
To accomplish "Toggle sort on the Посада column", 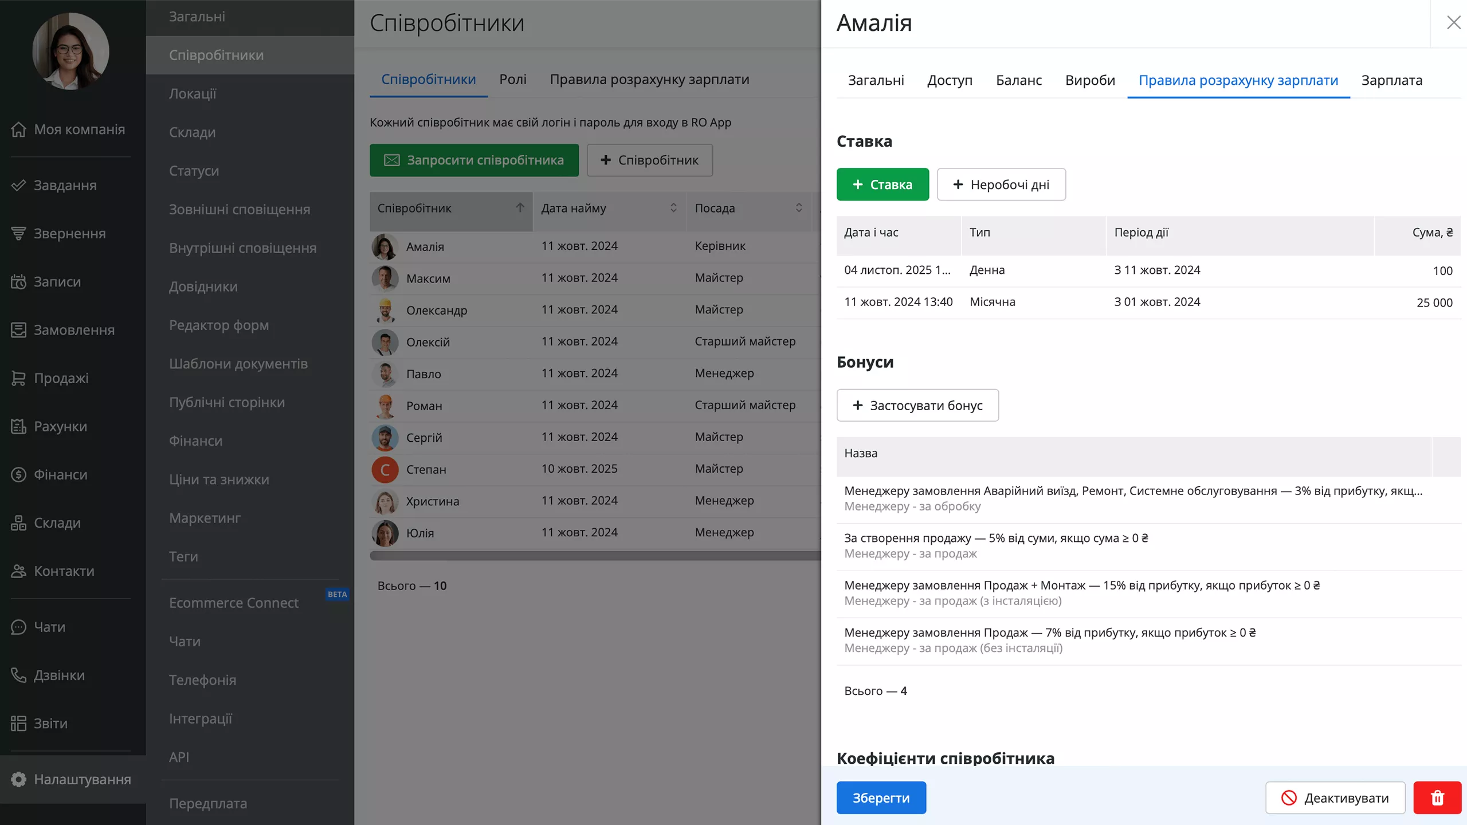I will coord(799,208).
